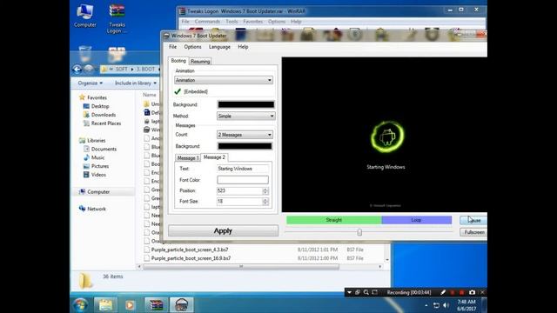Select Network in the Explorer sidebar
Screen dimensions: 557x313
pos(92,209)
